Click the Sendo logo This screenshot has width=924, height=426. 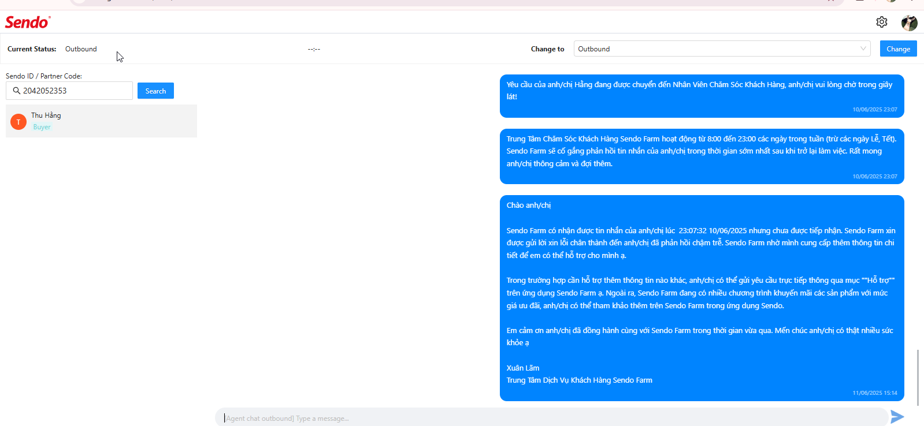tap(28, 22)
